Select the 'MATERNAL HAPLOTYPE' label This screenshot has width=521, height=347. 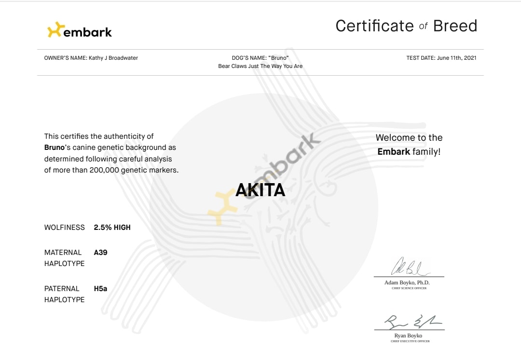(65, 258)
